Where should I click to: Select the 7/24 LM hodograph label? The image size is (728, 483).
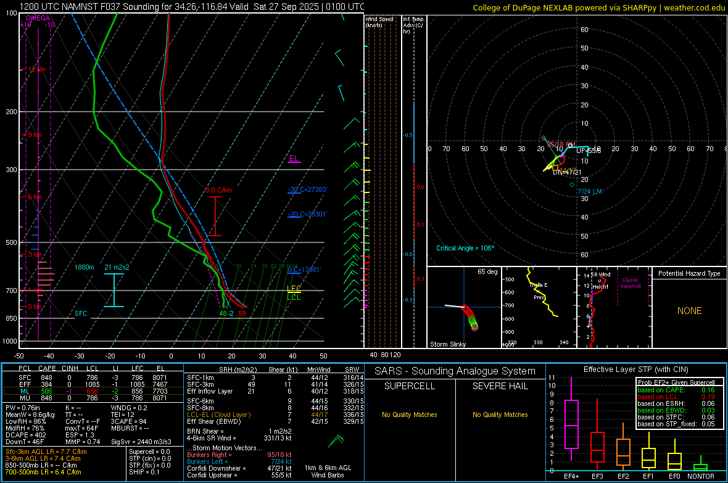[590, 191]
